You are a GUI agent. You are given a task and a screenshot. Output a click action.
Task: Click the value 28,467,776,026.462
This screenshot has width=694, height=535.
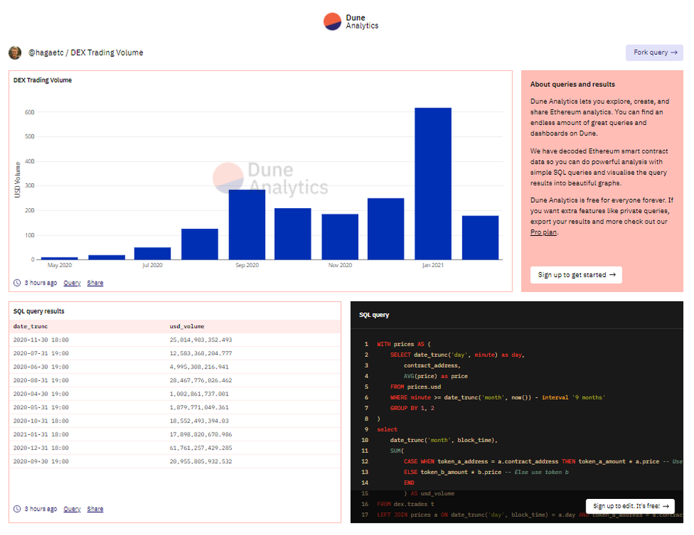pos(201,380)
